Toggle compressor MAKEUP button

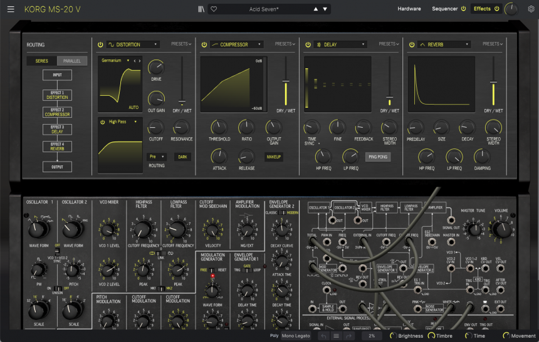click(x=274, y=157)
